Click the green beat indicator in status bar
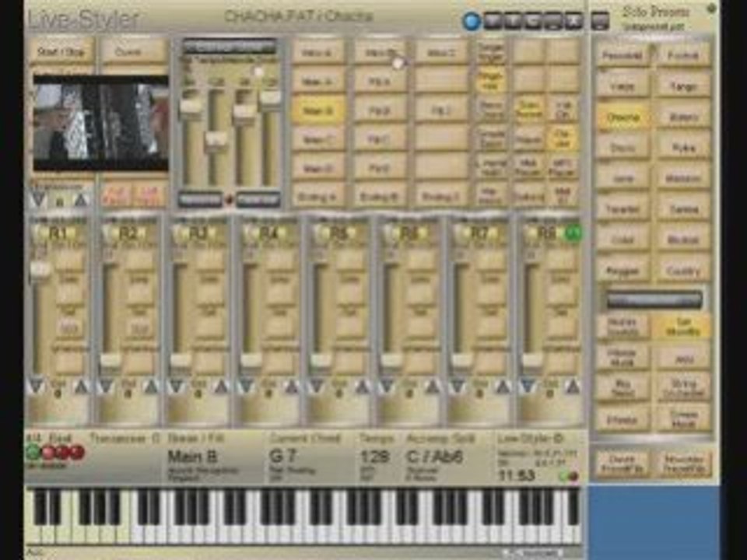This screenshot has height=560, width=747. 33,451
